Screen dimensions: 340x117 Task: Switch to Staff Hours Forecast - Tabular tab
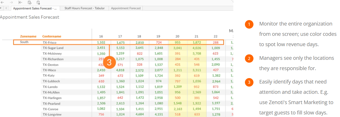click(84, 8)
